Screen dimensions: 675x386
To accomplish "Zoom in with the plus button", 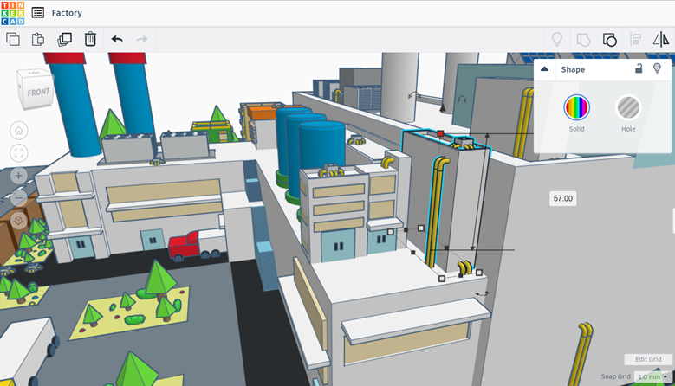I will pos(18,176).
